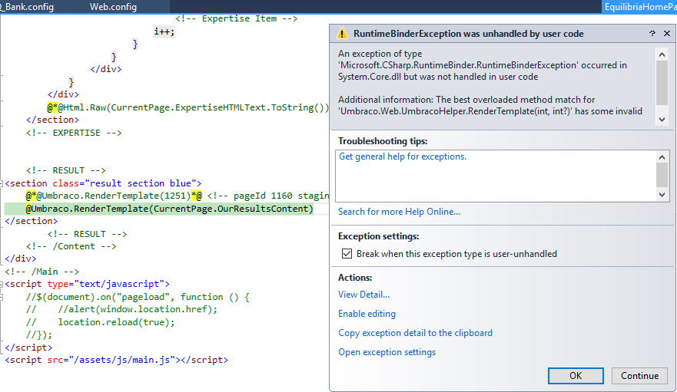The width and height of the screenshot is (677, 392).
Task: Switch to the Bank.config tab
Action: tap(29, 7)
